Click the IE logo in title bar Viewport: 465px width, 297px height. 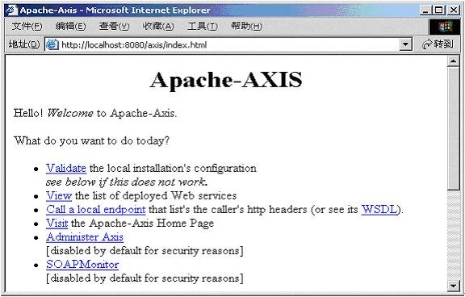point(11,10)
